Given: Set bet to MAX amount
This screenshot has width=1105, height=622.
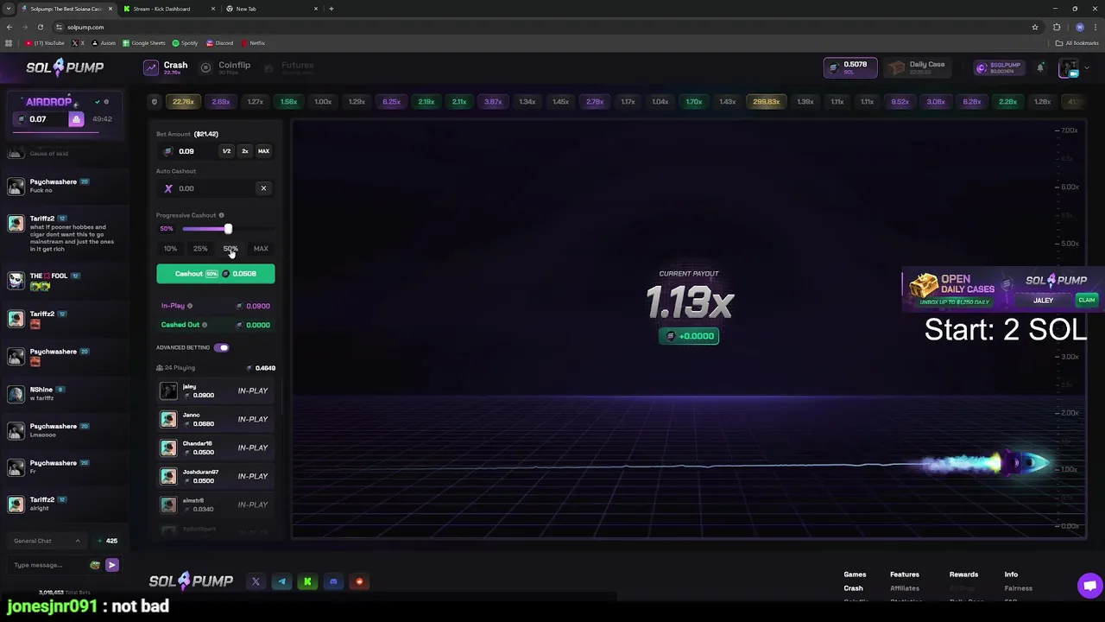Looking at the screenshot, I should click(263, 151).
